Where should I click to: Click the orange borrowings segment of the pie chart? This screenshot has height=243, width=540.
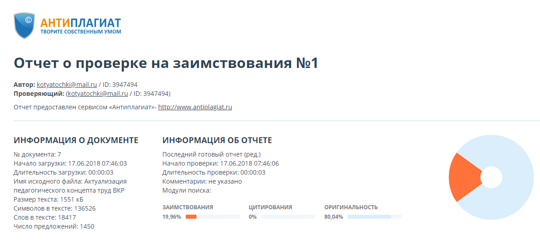(463, 177)
